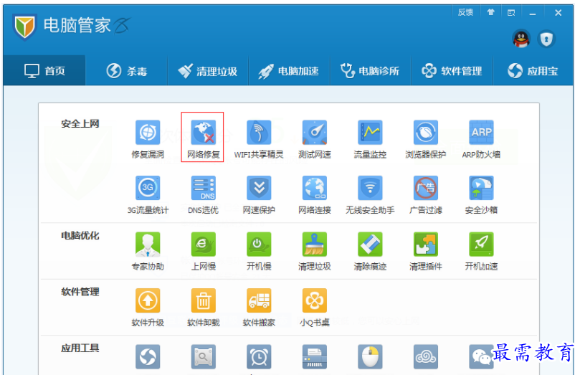Viewport: 580px width, 375px height.
Task: Click the 反馈 feedback link
Action: (x=465, y=13)
